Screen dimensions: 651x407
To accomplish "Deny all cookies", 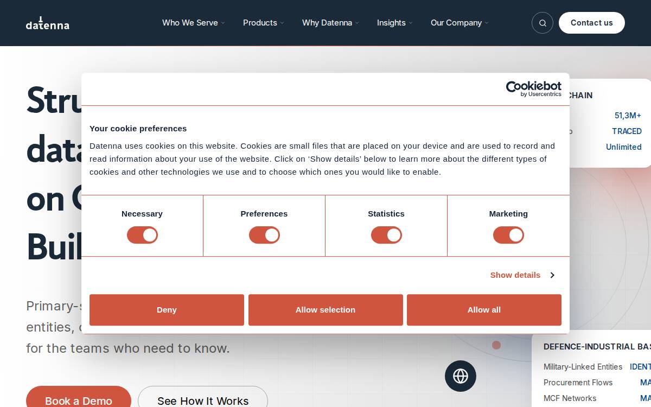I will [x=167, y=310].
